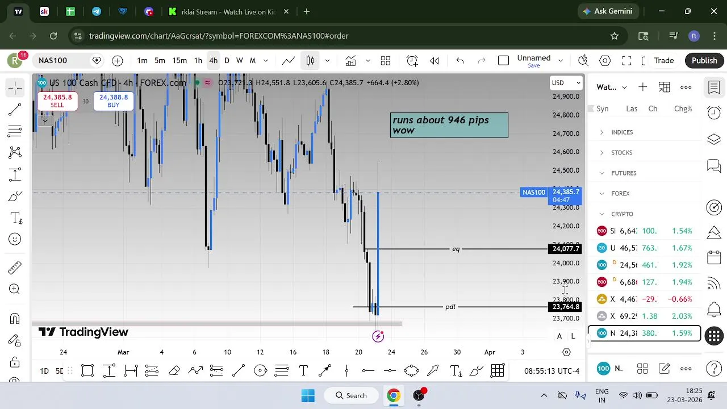The height and width of the screenshot is (409, 727).
Task: Select the crosshair cursor tool
Action: [x=15, y=87]
